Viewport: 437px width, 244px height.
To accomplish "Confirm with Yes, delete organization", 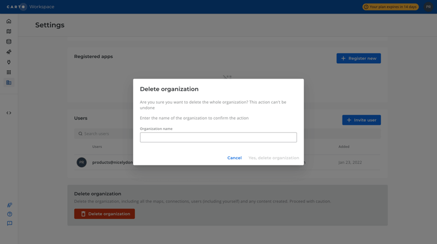I will pos(274,158).
